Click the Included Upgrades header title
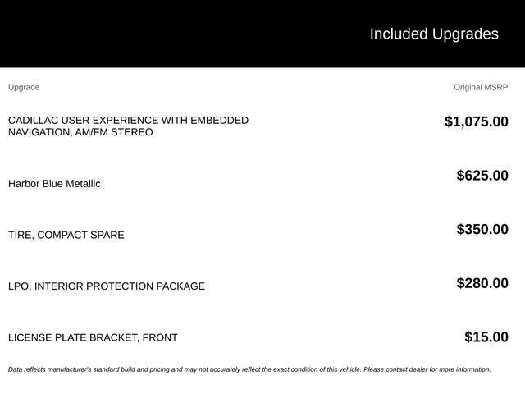 click(x=434, y=34)
